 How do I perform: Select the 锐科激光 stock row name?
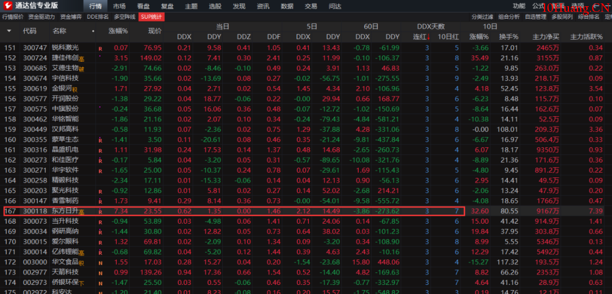tap(66, 48)
